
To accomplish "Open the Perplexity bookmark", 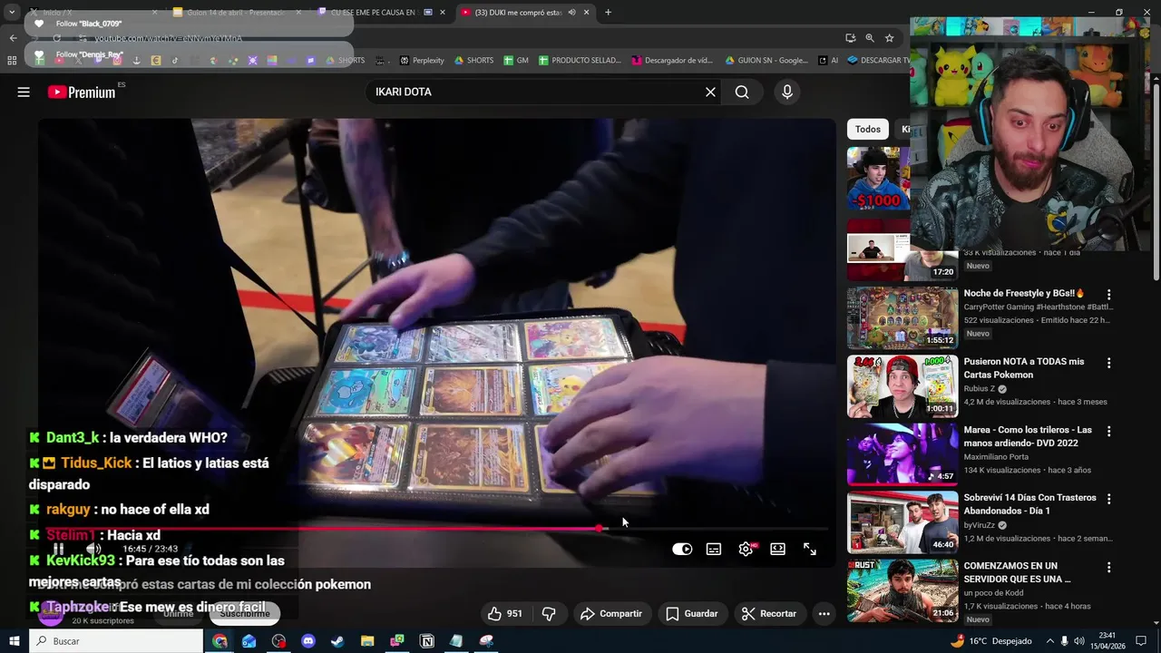I will coord(422,61).
